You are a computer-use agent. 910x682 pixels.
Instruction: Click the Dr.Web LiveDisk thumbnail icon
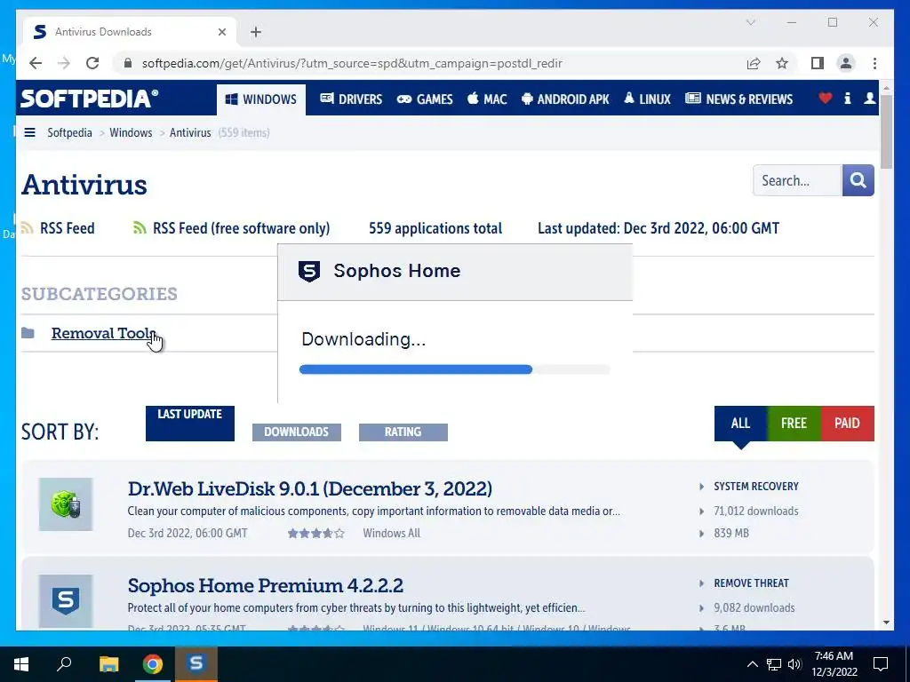click(x=66, y=504)
